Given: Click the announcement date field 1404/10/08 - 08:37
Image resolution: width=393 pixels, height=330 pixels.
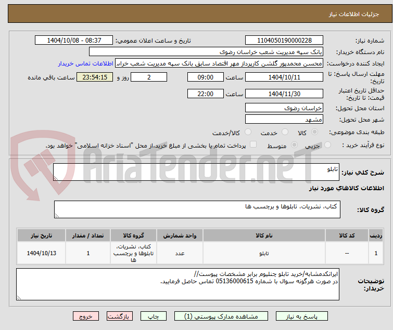Looking at the screenshot, I should tap(74, 41).
